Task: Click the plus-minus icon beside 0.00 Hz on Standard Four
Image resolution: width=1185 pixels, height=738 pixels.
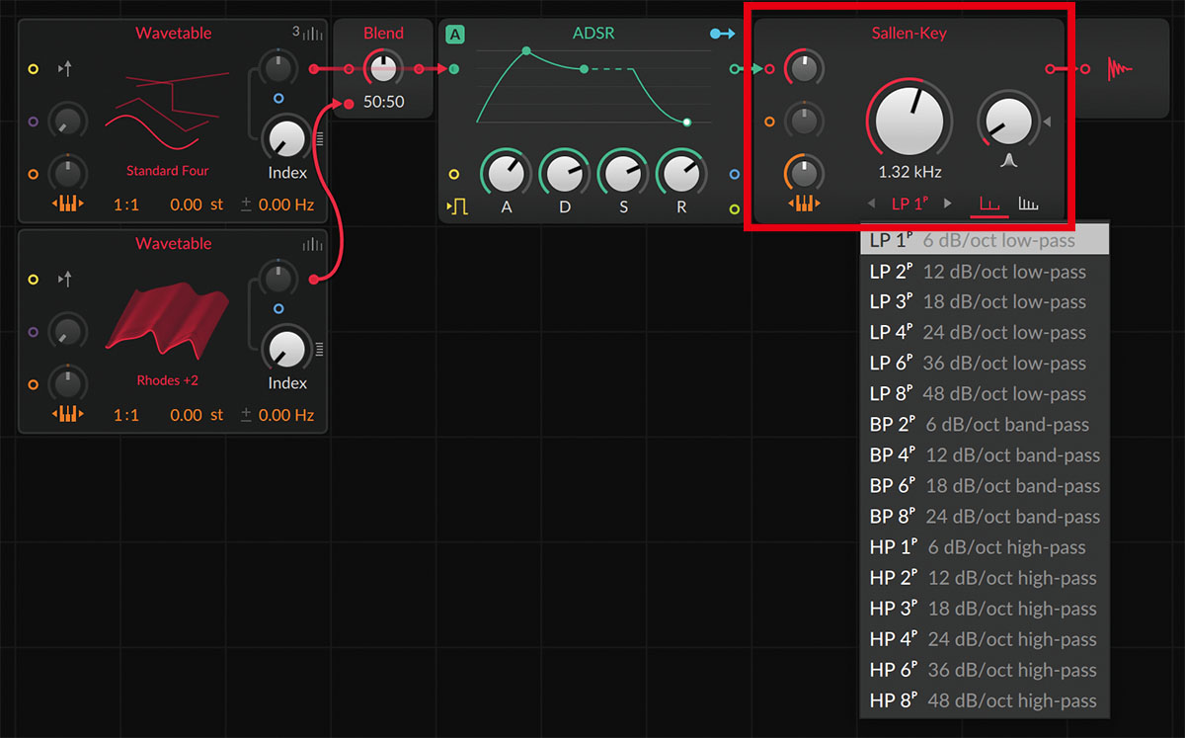Action: [246, 205]
